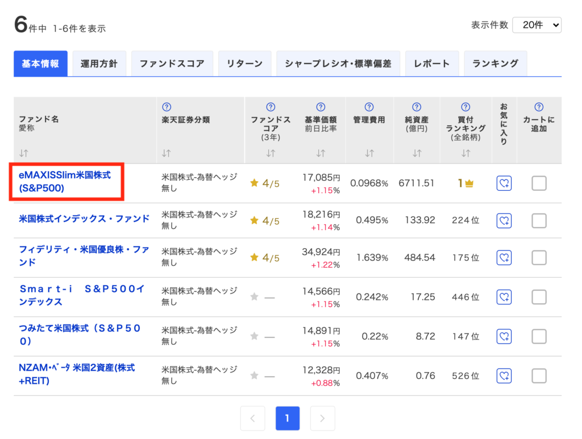This screenshot has height=439, width=582.
Task: Sort by 基準価額 using sort arrows
Action: (321, 153)
